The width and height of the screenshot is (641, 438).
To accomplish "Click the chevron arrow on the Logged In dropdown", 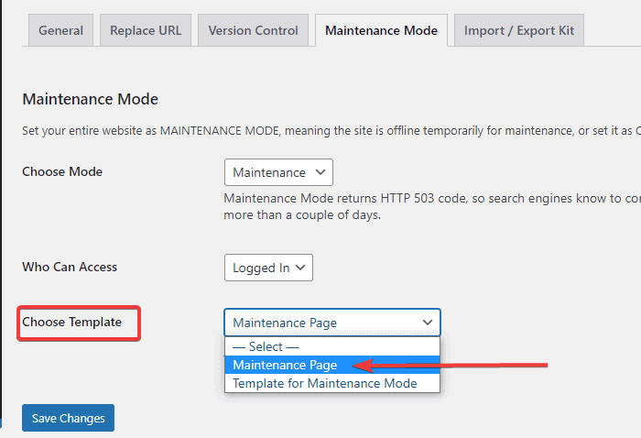I will point(300,268).
